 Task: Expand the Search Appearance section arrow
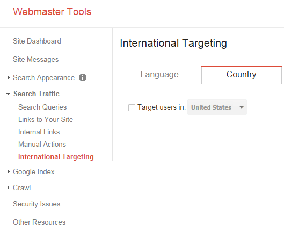click(x=9, y=77)
